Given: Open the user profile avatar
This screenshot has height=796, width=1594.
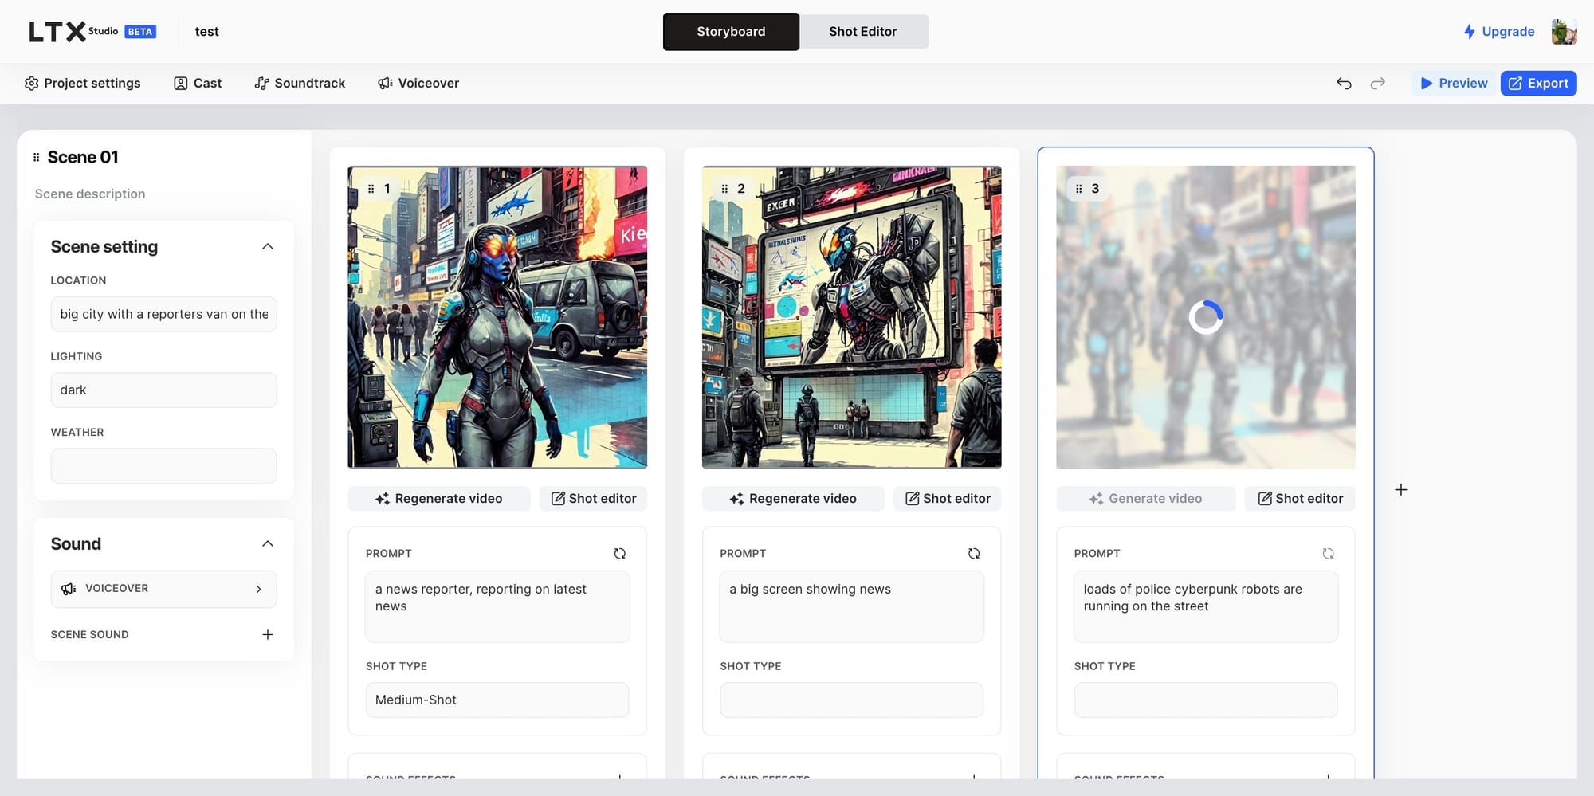Looking at the screenshot, I should 1564,32.
